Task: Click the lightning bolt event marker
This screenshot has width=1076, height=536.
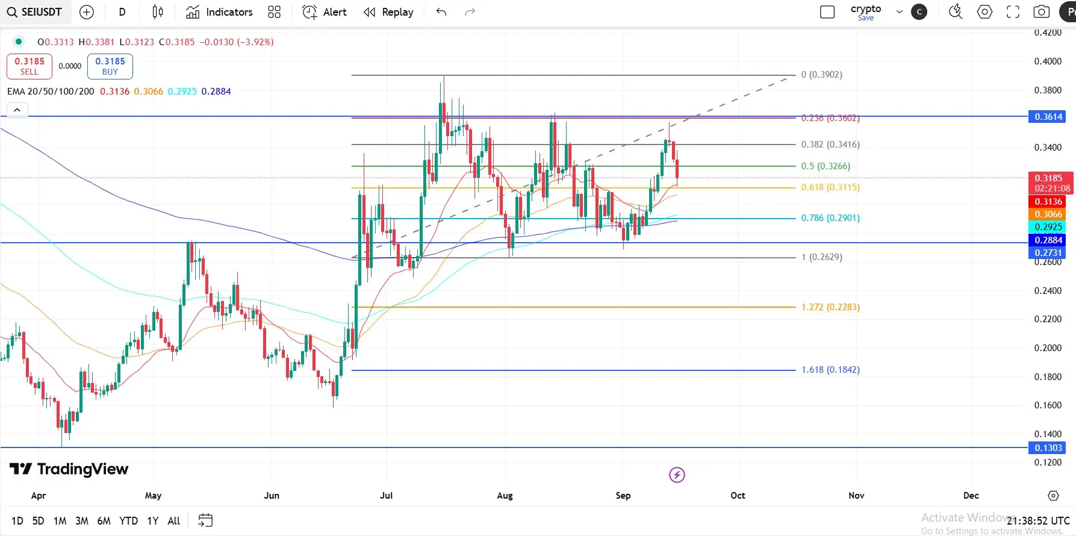Action: point(677,475)
